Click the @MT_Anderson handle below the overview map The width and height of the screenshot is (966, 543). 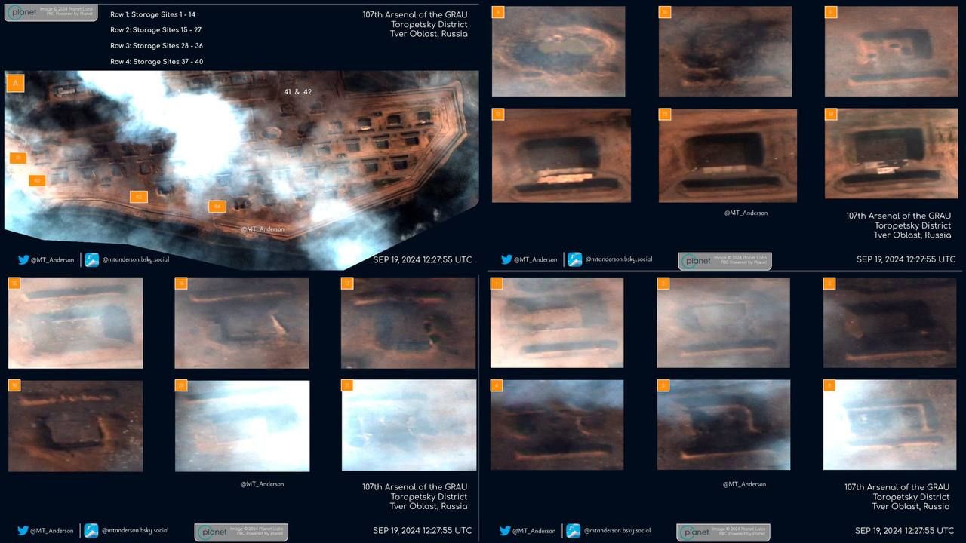52,260
